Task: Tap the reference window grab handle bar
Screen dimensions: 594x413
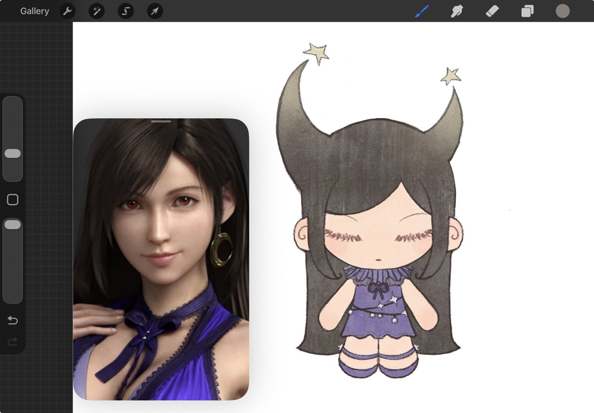Action: 161,121
